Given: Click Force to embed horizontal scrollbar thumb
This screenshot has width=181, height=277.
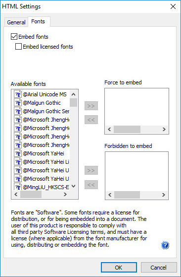Looking at the screenshot, I should (x=127, y=129).
